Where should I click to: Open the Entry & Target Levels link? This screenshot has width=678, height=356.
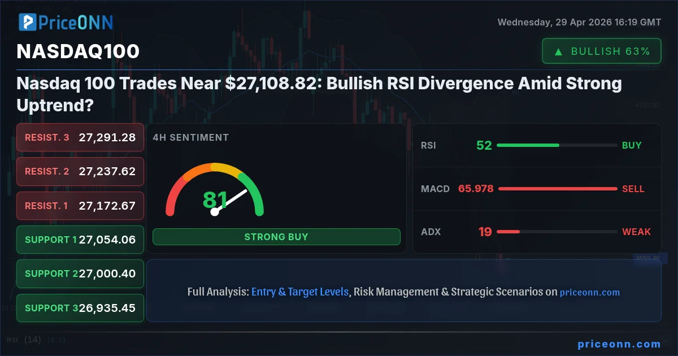tap(300, 292)
